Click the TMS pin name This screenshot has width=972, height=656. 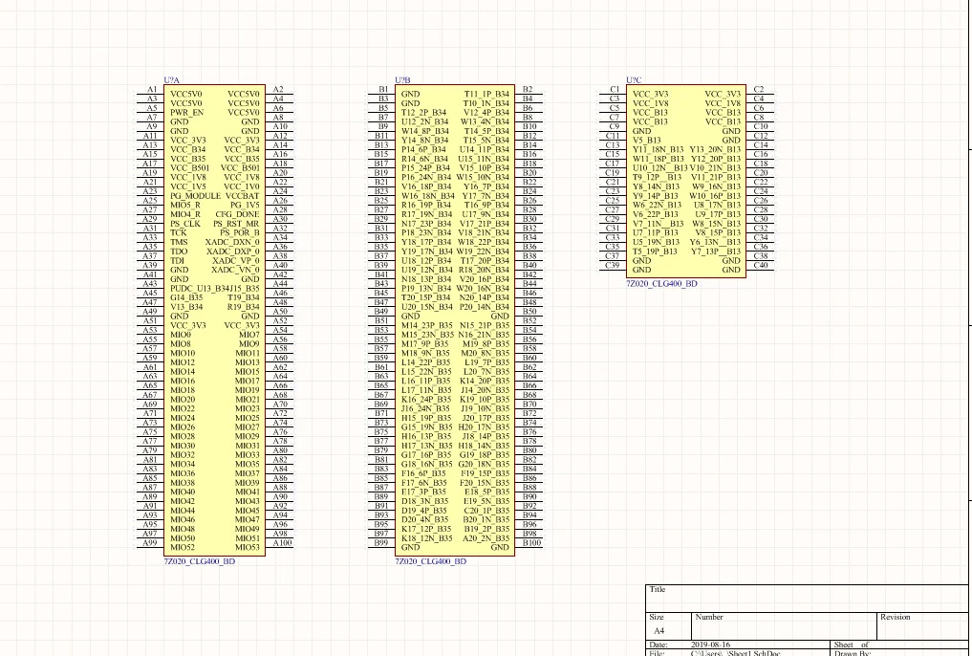tap(179, 243)
